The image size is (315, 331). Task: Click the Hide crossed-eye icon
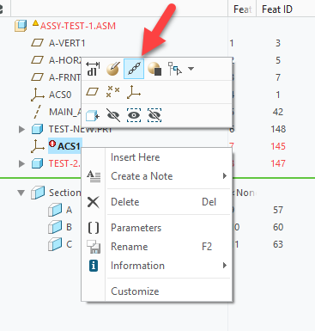pyautogui.click(x=113, y=115)
